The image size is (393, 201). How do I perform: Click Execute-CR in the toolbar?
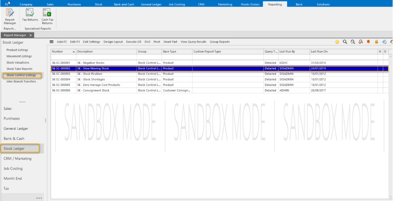click(134, 42)
